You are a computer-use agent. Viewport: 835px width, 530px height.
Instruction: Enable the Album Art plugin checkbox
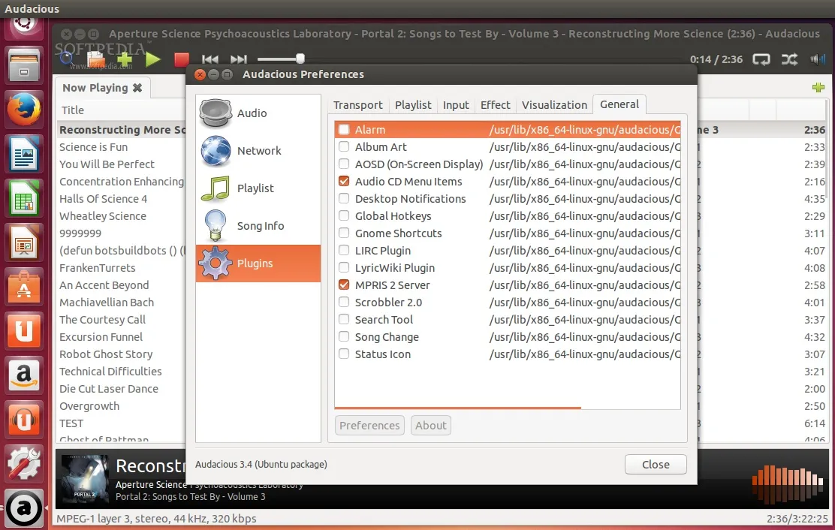[344, 147]
